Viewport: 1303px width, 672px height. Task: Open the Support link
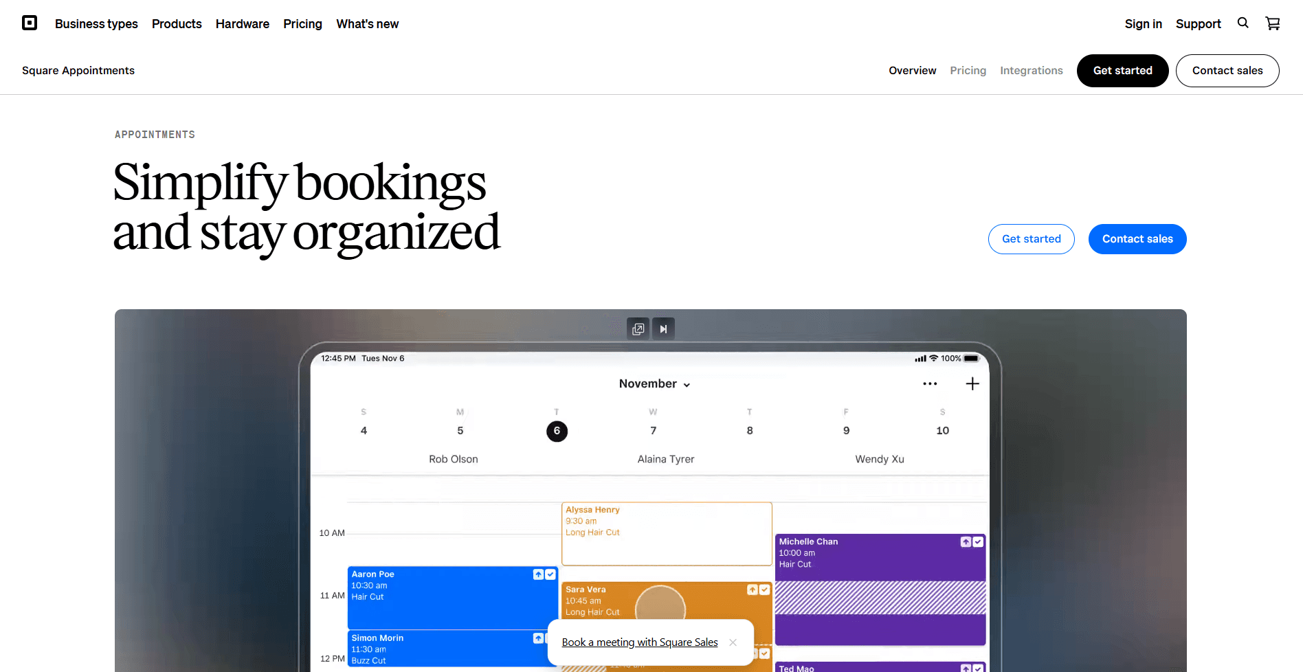pyautogui.click(x=1198, y=24)
